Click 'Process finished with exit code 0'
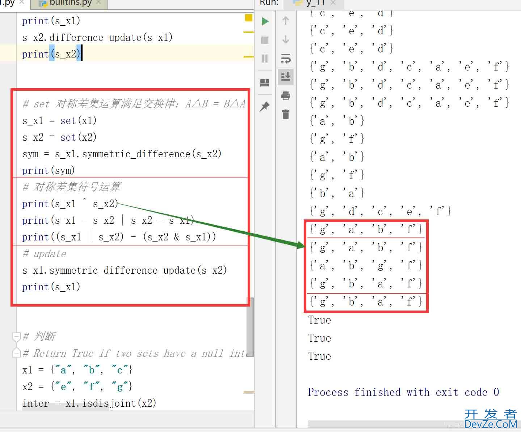 [404, 392]
